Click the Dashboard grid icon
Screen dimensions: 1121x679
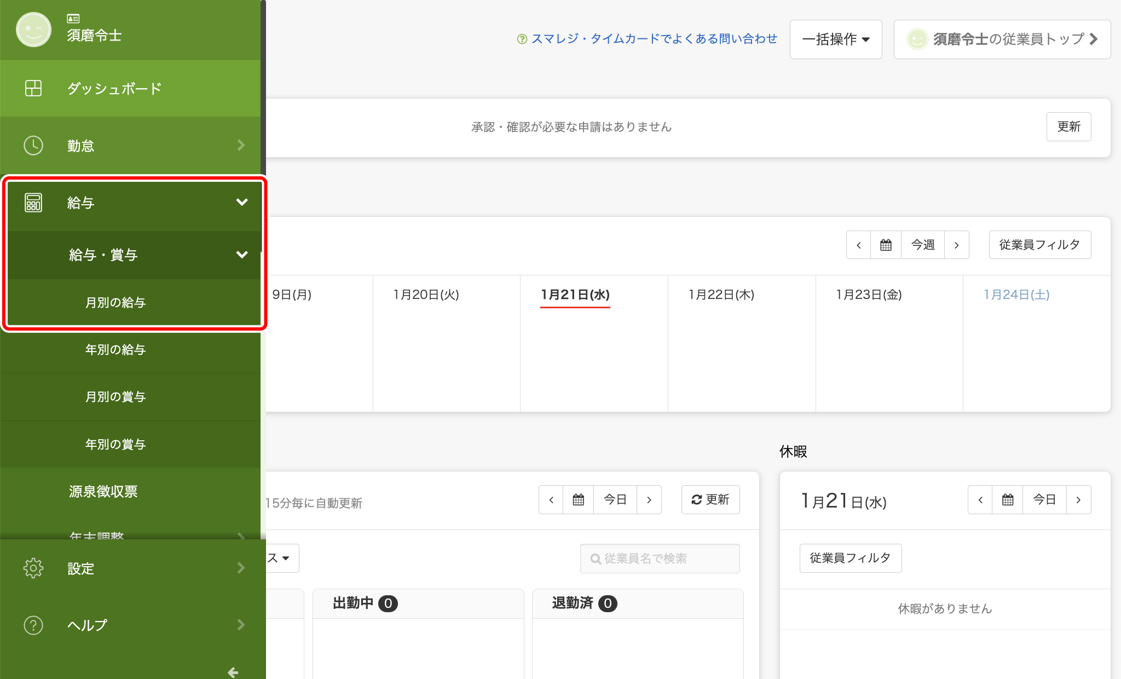(33, 88)
